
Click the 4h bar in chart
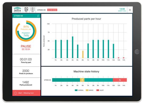73,47
